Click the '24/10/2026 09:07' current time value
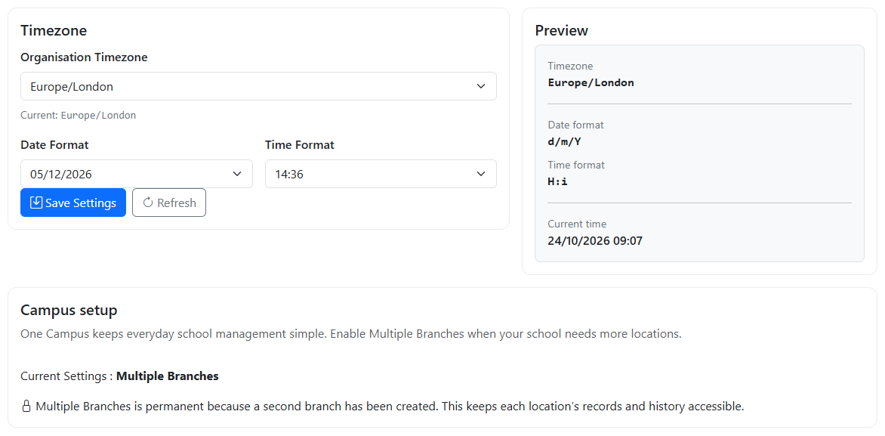Viewport: 885px width, 436px height. click(x=595, y=241)
